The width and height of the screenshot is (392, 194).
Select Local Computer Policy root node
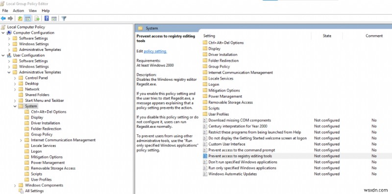coord(26,27)
